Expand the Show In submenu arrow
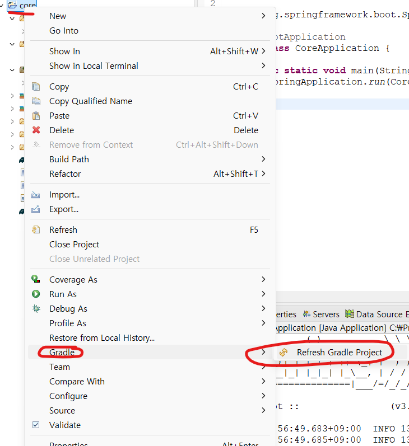The height and width of the screenshot is (446, 409). coord(263,51)
